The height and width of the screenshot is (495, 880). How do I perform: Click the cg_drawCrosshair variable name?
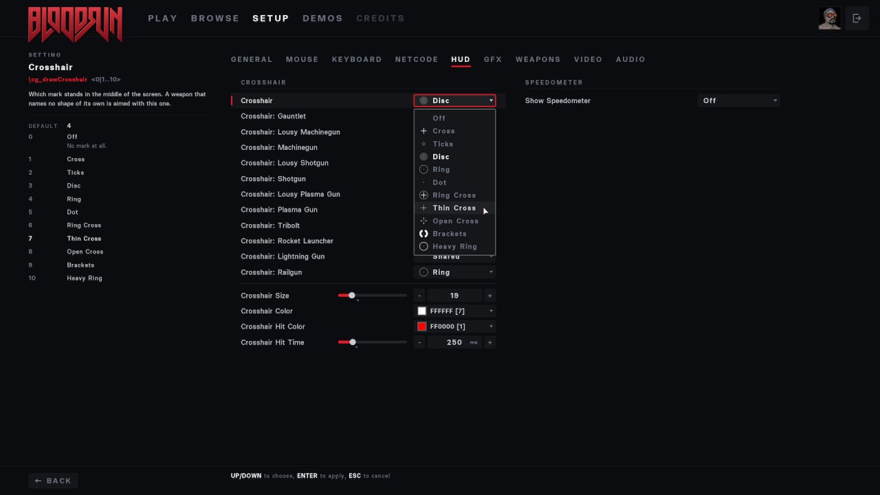click(x=58, y=80)
